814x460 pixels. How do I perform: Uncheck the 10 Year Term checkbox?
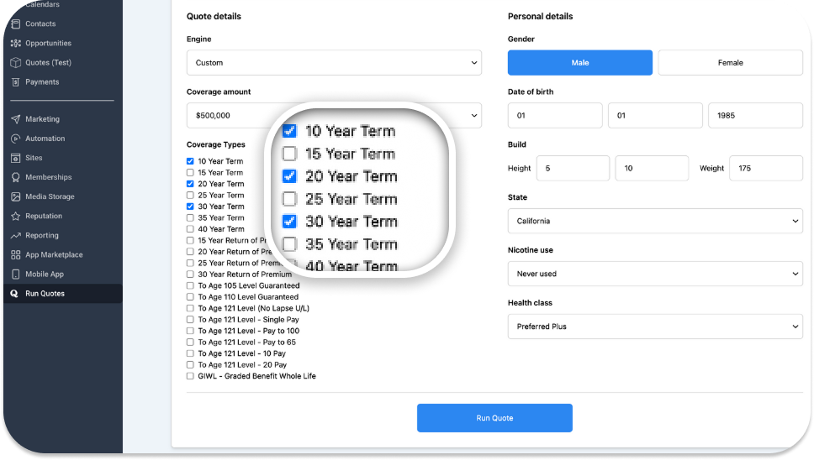coord(190,161)
